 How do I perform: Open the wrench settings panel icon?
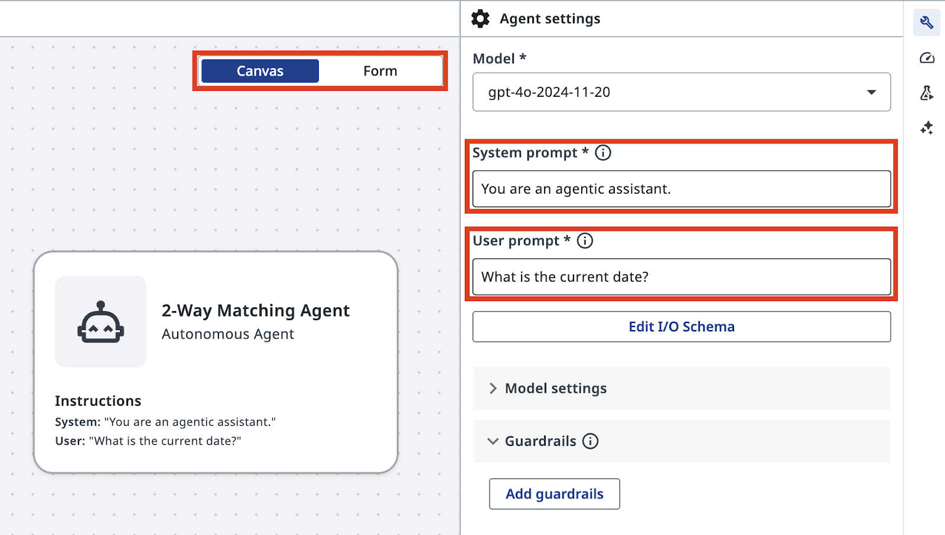(x=927, y=22)
